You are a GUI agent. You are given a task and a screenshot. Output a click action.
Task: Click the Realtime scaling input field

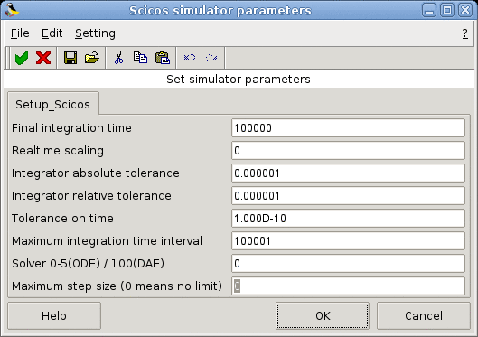pos(348,151)
